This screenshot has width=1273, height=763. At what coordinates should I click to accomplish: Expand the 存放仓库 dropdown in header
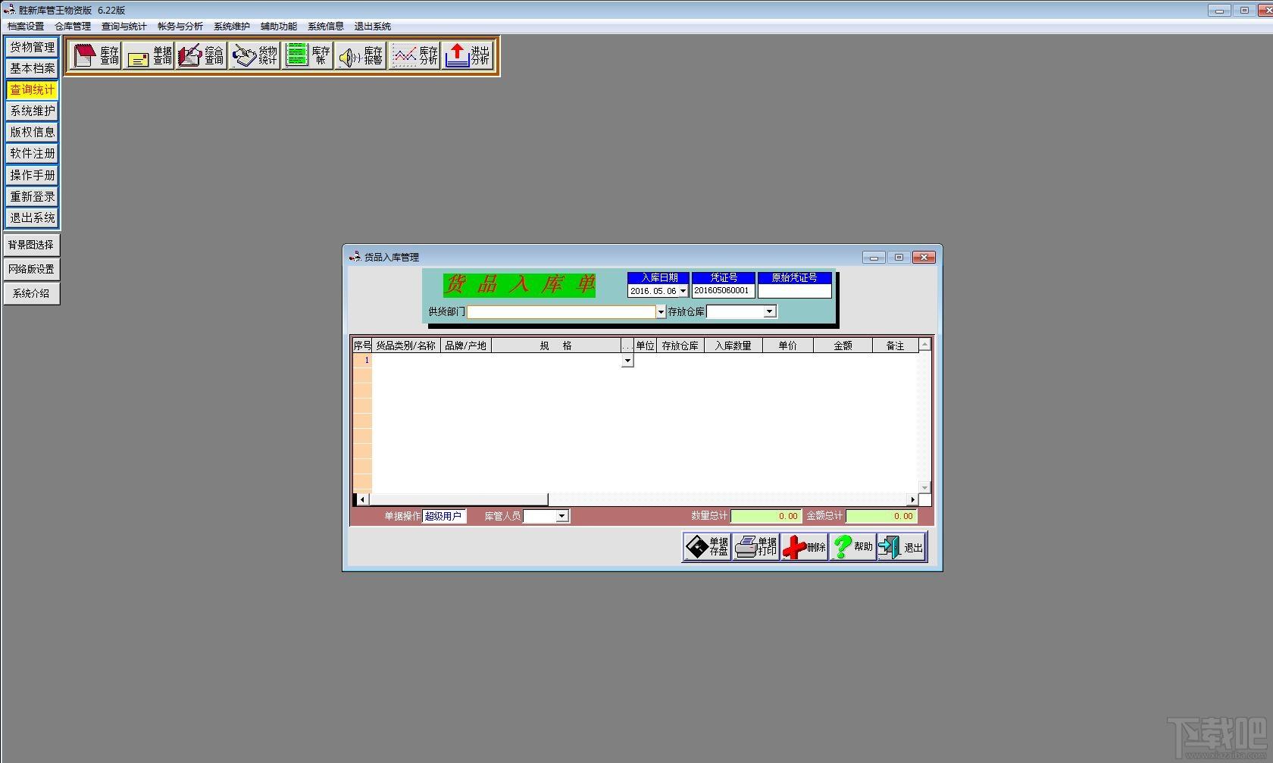769,311
